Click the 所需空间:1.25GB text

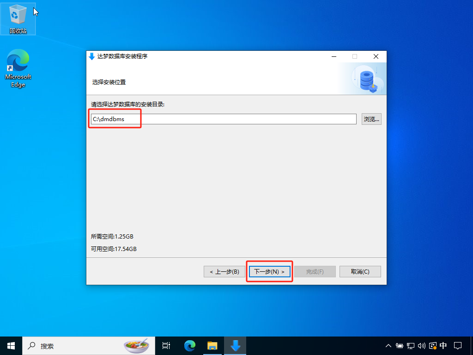pyautogui.click(x=112, y=236)
